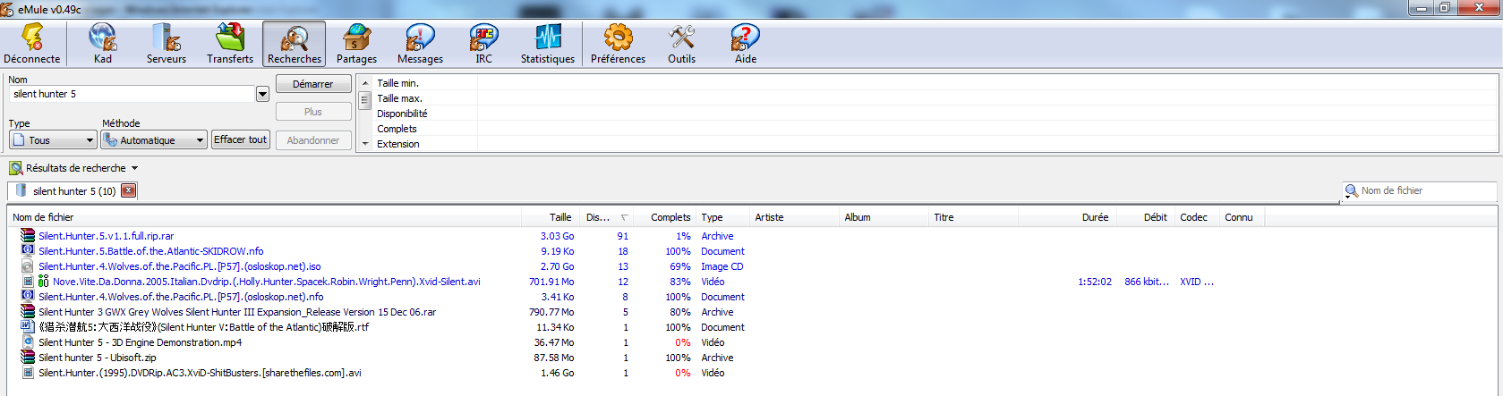
Task: Sort by the Dis... availability column header
Action: point(608,217)
